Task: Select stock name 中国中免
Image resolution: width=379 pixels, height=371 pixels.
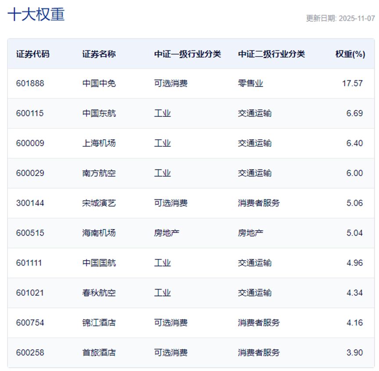Action: coord(99,83)
